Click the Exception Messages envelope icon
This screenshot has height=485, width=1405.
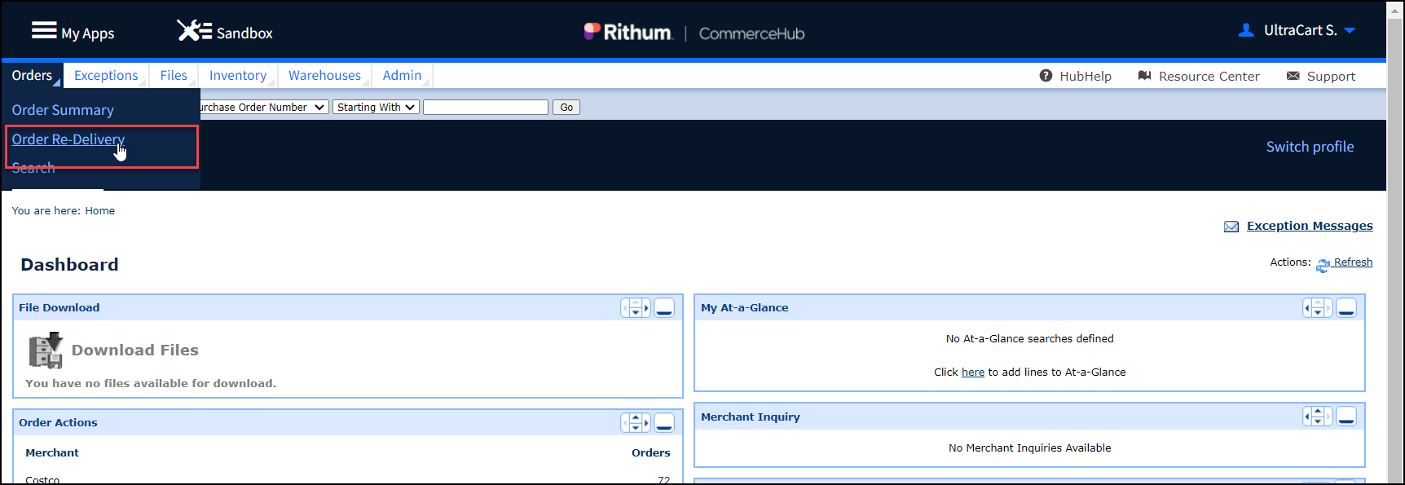(x=1231, y=227)
